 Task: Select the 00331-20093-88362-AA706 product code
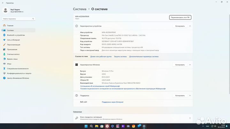[x=112, y=44]
